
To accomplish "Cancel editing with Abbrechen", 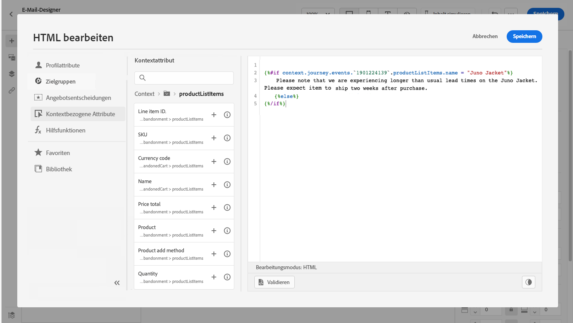I will [485, 36].
